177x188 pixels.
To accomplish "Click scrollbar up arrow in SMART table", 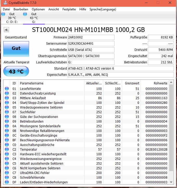I will [x=171, y=83].
